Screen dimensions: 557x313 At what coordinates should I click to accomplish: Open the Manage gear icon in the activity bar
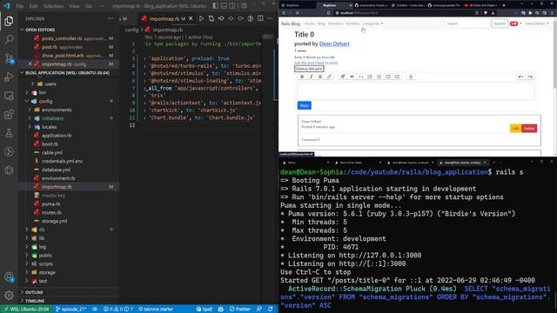coord(9,295)
